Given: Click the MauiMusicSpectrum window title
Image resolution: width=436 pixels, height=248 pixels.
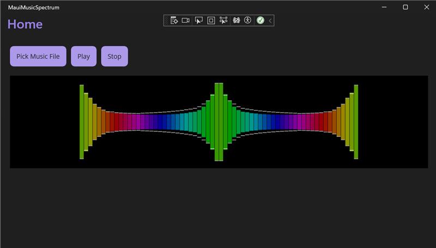Looking at the screenshot, I should [34, 8].
